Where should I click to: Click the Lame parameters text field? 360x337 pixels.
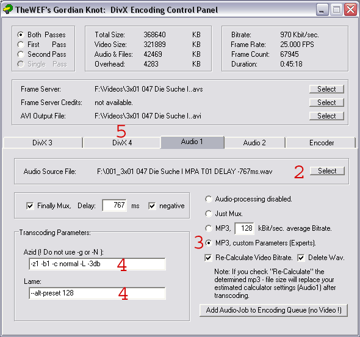pyautogui.click(x=97, y=293)
